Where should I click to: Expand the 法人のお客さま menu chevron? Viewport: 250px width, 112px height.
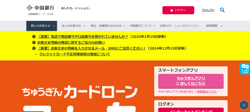click(85, 26)
